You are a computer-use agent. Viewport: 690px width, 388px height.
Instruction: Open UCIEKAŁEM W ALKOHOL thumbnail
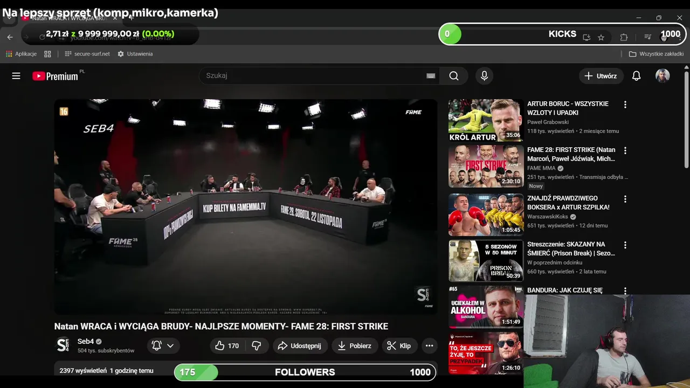point(486,306)
